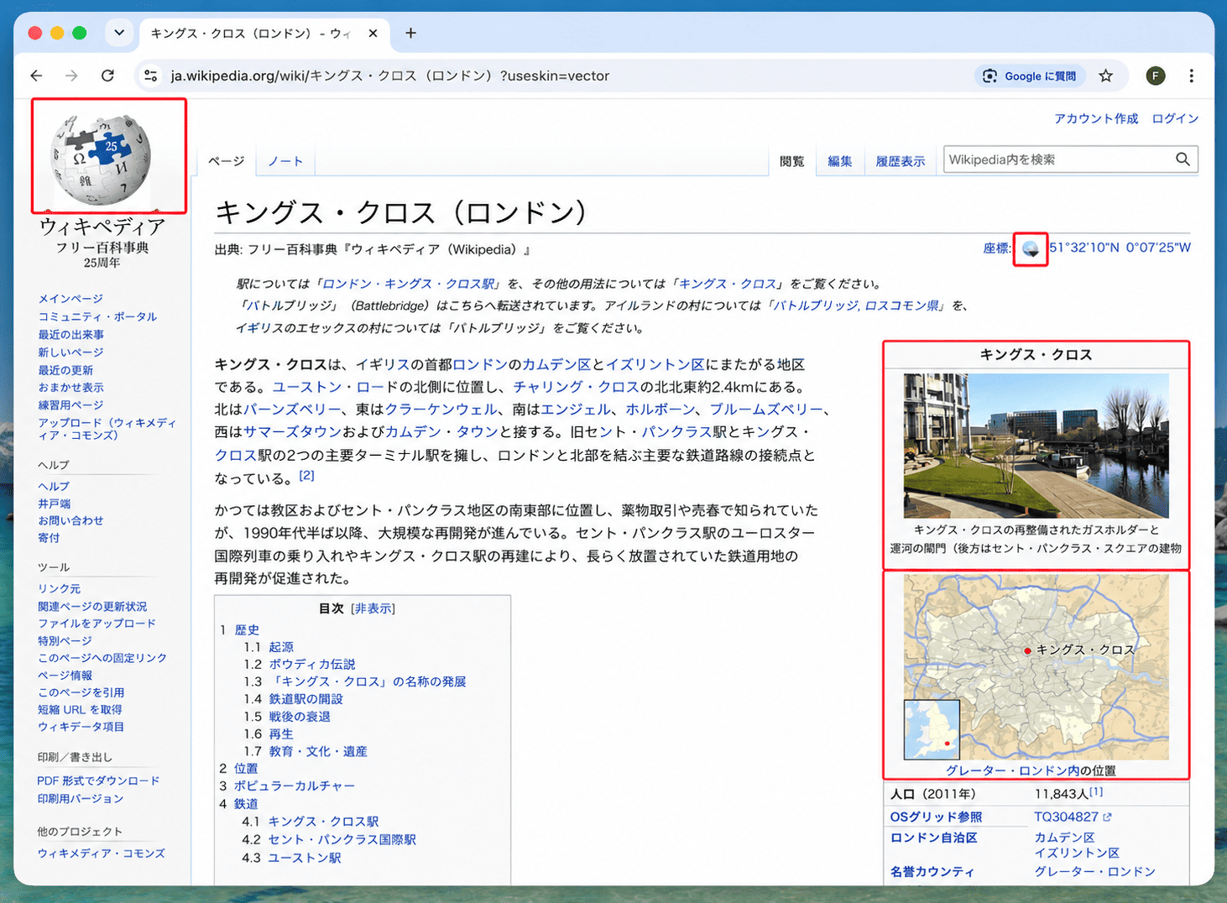The image size is (1227, 903).
Task: Open リンク元 tool link
Action: (x=60, y=589)
